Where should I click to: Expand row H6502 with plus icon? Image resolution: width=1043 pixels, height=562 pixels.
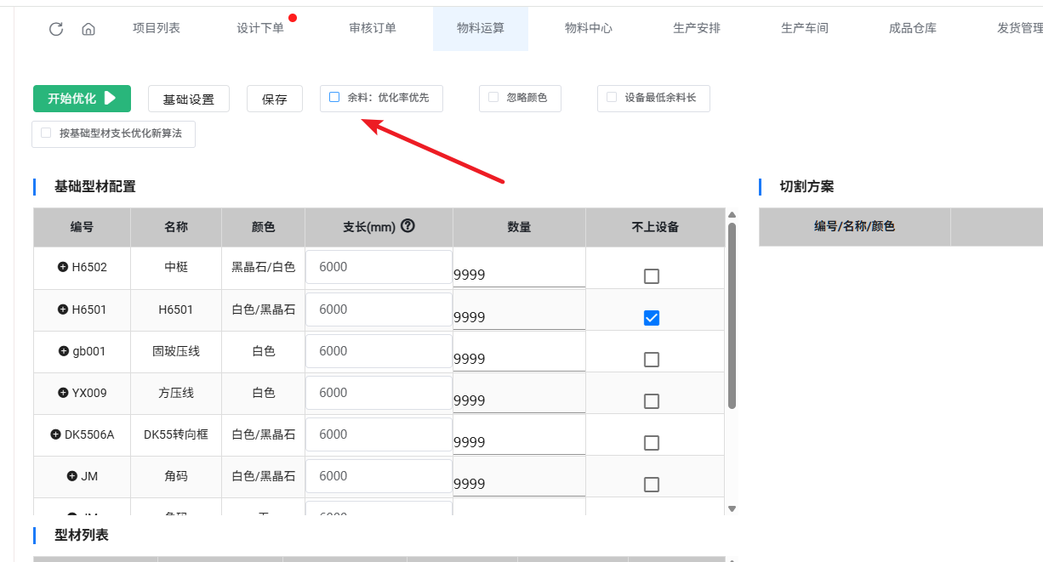point(63,267)
